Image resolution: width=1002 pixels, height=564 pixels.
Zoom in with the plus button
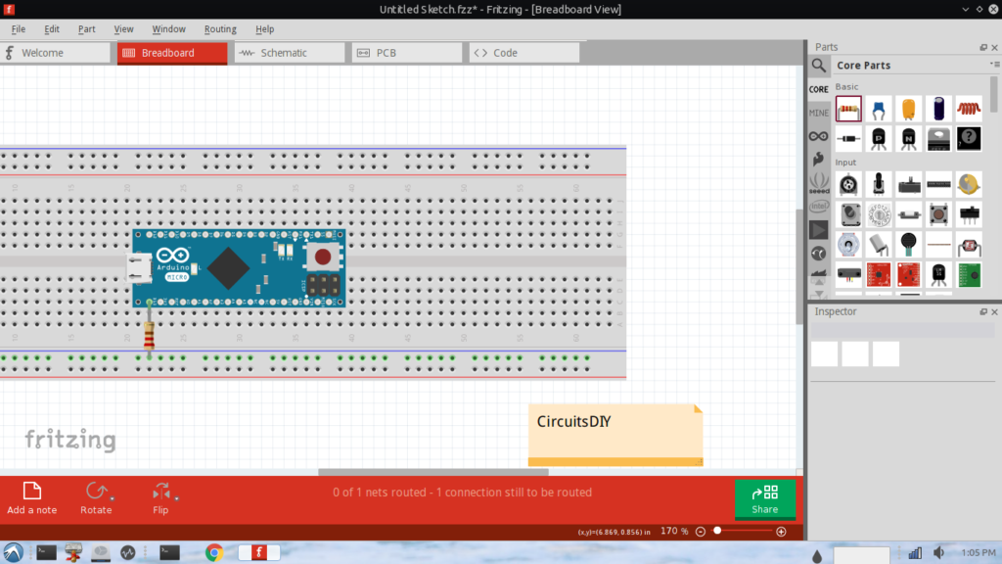coord(781,532)
